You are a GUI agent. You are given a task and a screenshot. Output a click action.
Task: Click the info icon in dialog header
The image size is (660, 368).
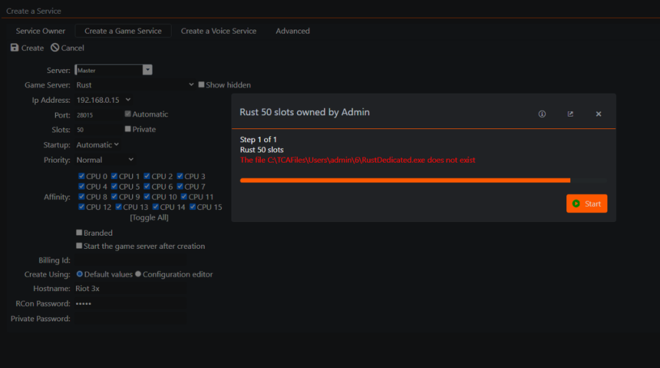(x=542, y=114)
